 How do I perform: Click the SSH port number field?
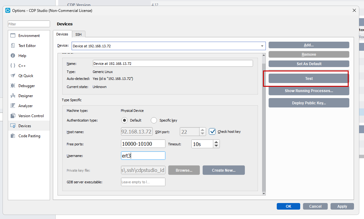click(190, 132)
